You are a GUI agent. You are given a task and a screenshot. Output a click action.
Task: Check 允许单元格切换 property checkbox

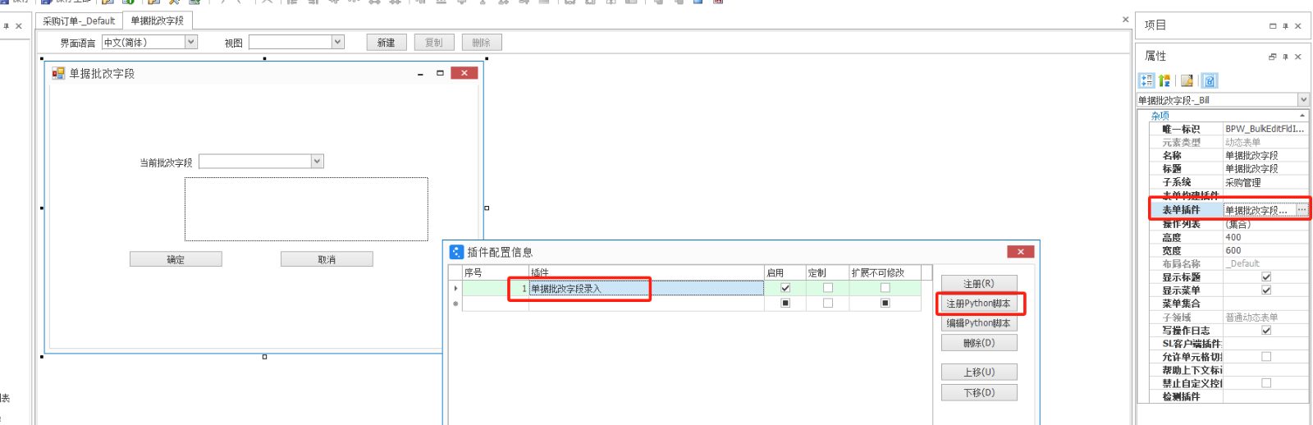pos(1266,357)
